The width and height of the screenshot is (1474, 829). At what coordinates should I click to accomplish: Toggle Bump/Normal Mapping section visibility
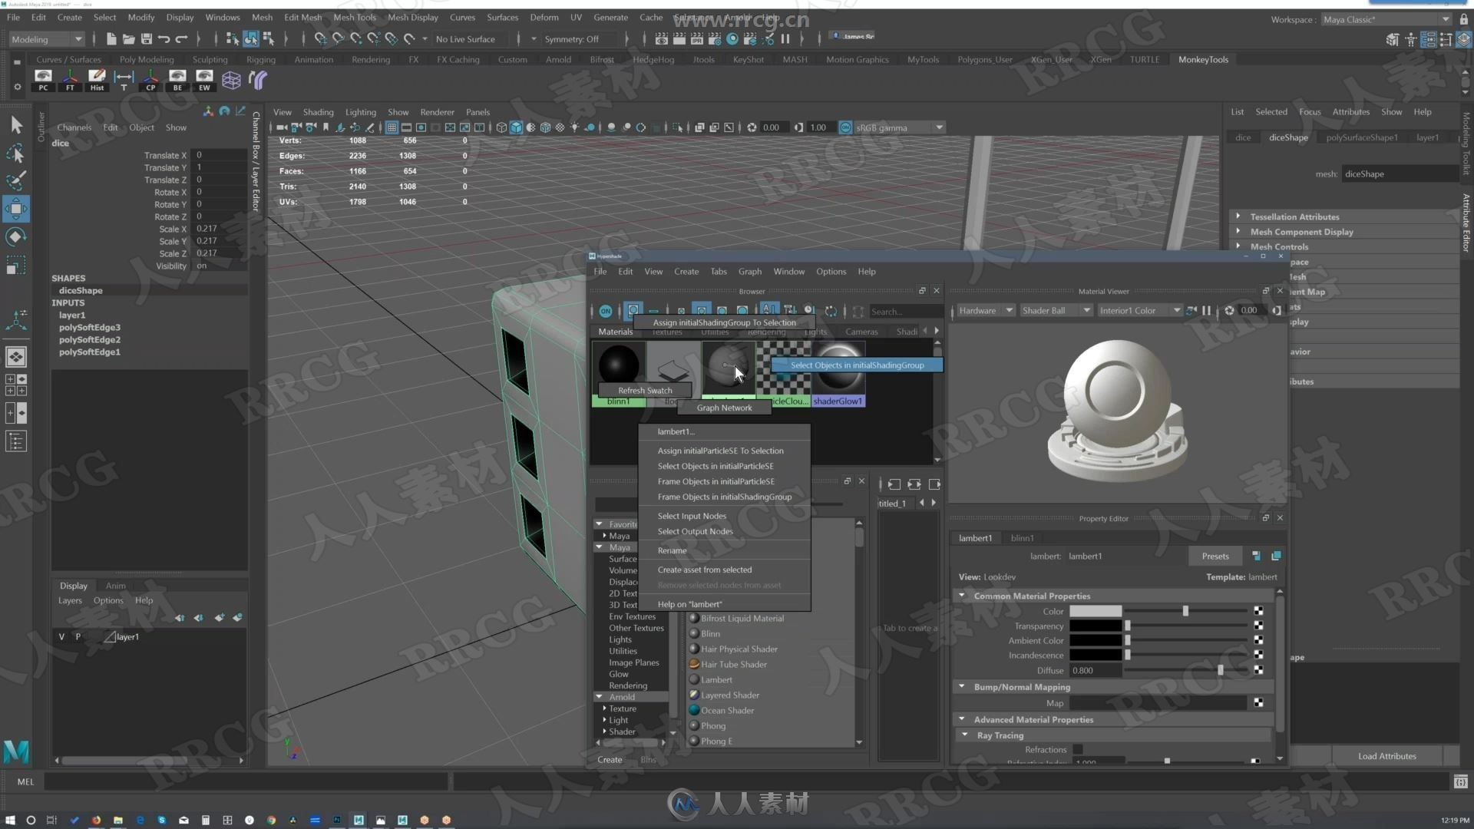click(963, 686)
